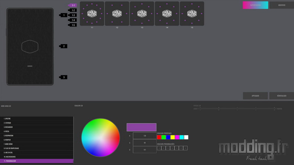Toggle the Superposition gradient button
This screenshot has width=294, height=165.
click(255, 5)
